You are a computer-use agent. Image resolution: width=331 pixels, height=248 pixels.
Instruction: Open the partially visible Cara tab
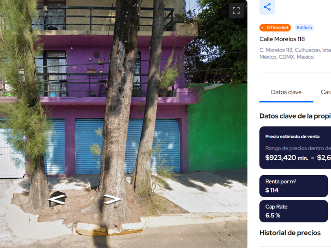(x=326, y=92)
